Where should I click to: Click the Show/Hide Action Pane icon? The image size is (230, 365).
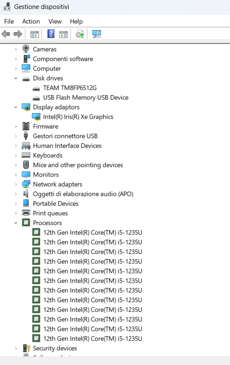coord(63,34)
